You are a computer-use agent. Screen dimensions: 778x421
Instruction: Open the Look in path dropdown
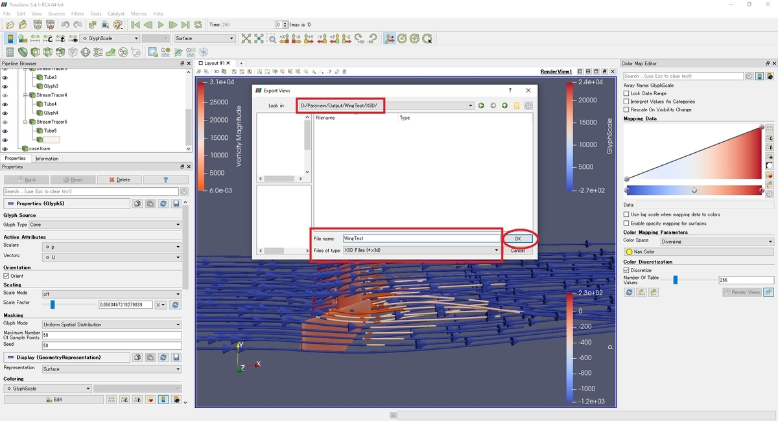[386, 106]
